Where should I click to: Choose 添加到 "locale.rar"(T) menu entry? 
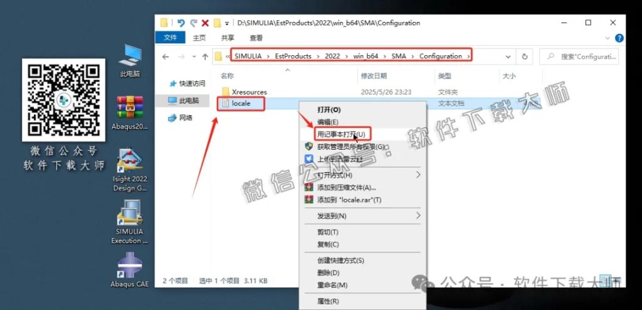coord(349,200)
